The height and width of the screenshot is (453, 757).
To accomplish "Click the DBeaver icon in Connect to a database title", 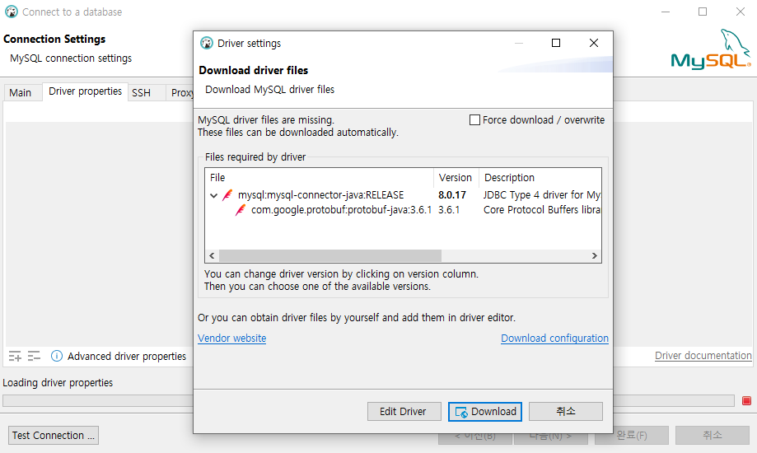I will point(11,12).
